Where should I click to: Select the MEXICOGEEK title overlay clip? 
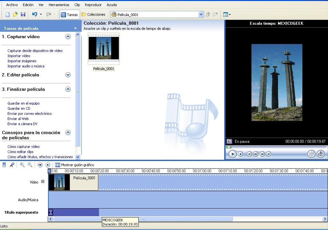tap(74, 212)
